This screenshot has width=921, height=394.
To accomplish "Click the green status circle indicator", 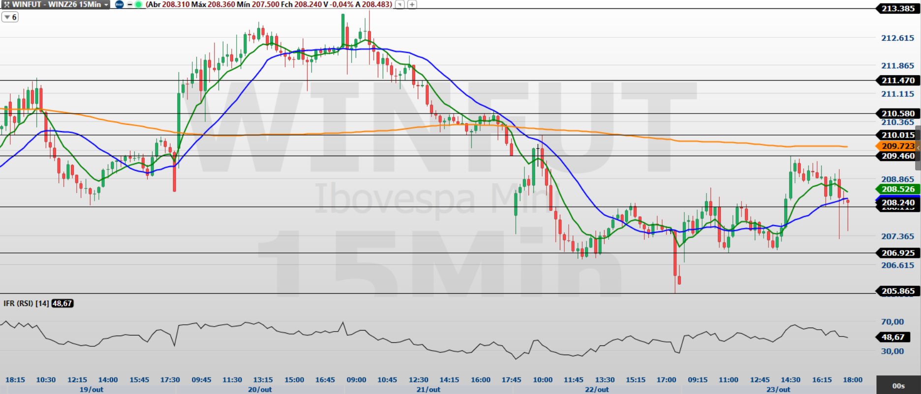I will 138,4.
